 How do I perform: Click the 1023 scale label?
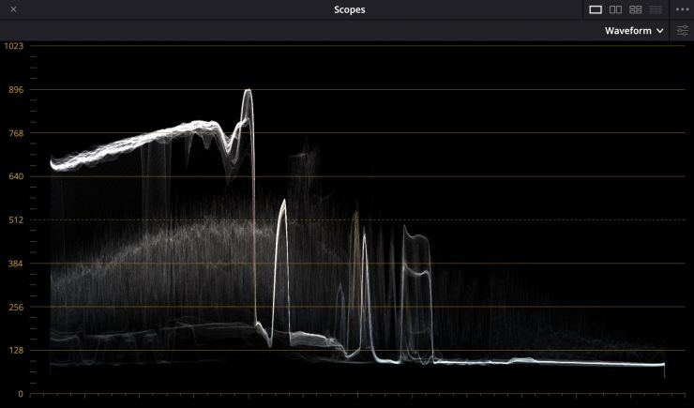tap(13, 46)
